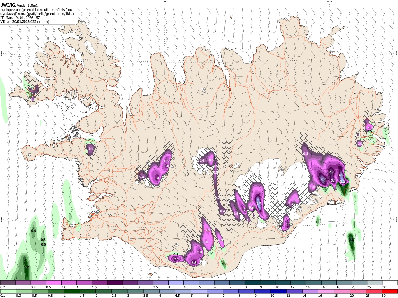Viewport: 398px width, 298px height.
Task: Click the '1.8' snowfall value
Action: (x=156, y=178)
